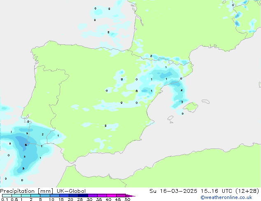Click the '10' legend scale label
The image size is (261, 201).
pyautogui.click(x=51, y=199)
